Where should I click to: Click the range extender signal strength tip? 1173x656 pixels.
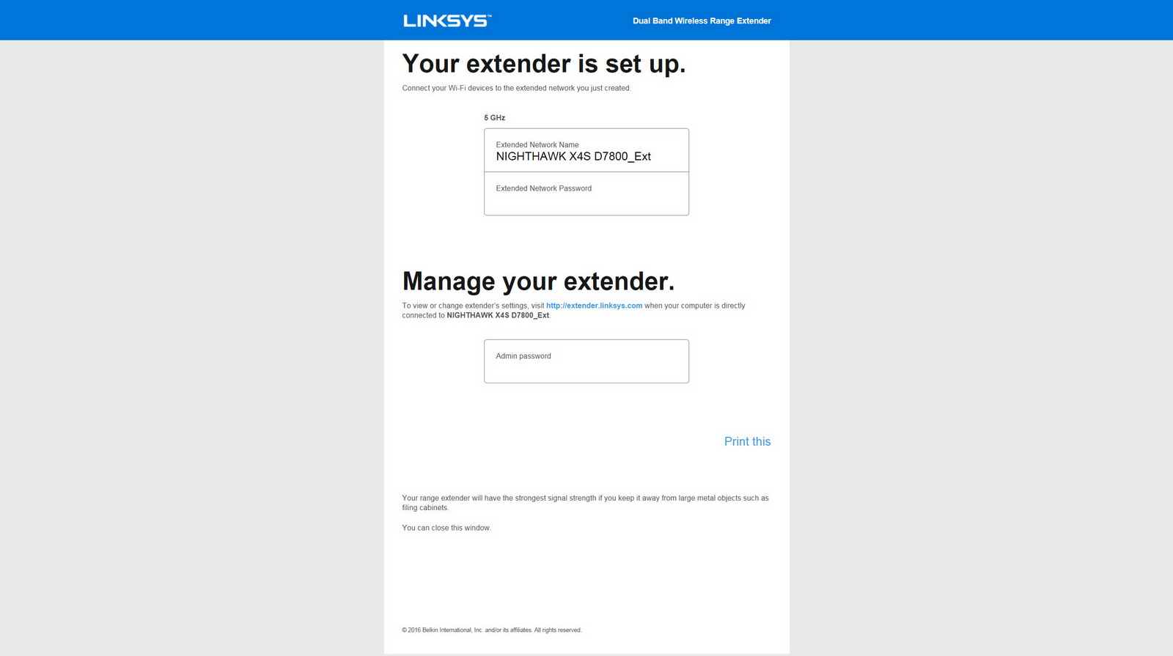point(585,503)
